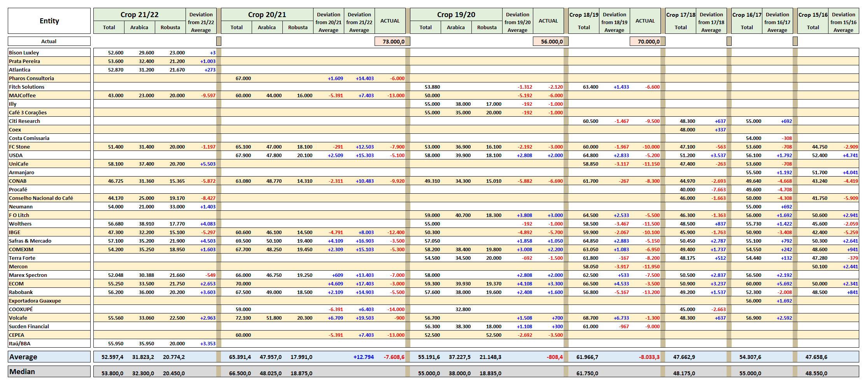Image resolution: width=867 pixels, height=385 pixels.
Task: Select Costa Comissaria entity name
Action: (29, 138)
